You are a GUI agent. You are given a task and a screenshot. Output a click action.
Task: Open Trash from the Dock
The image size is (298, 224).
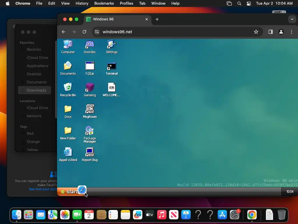pyautogui.click(x=281, y=215)
